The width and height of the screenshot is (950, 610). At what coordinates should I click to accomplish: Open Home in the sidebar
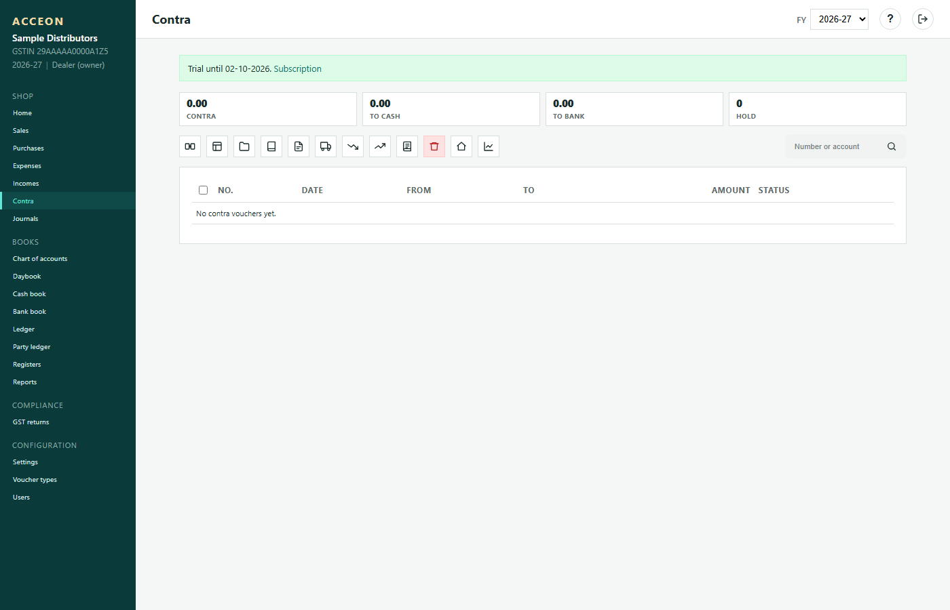pyautogui.click(x=68, y=113)
